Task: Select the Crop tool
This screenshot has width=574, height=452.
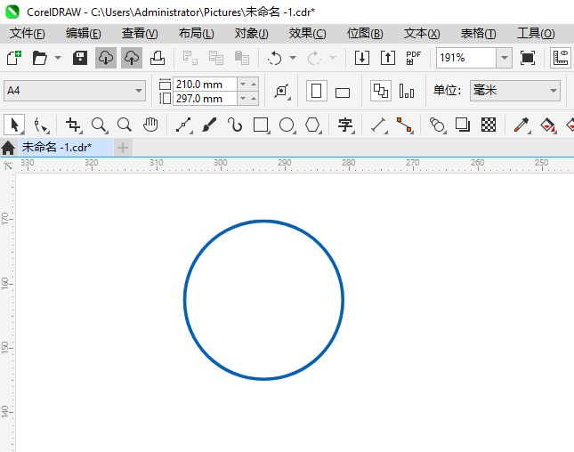Action: (x=73, y=125)
